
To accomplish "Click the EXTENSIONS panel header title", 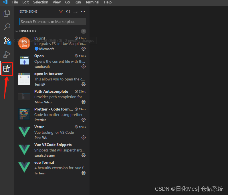I will (x=29, y=11).
